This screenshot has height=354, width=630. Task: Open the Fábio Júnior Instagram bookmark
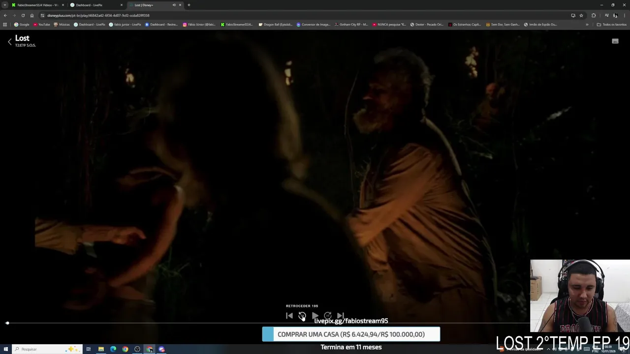click(x=199, y=25)
